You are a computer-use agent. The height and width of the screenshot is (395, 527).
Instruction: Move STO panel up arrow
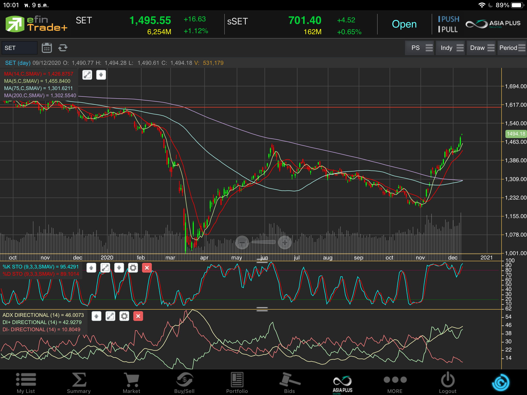91,268
